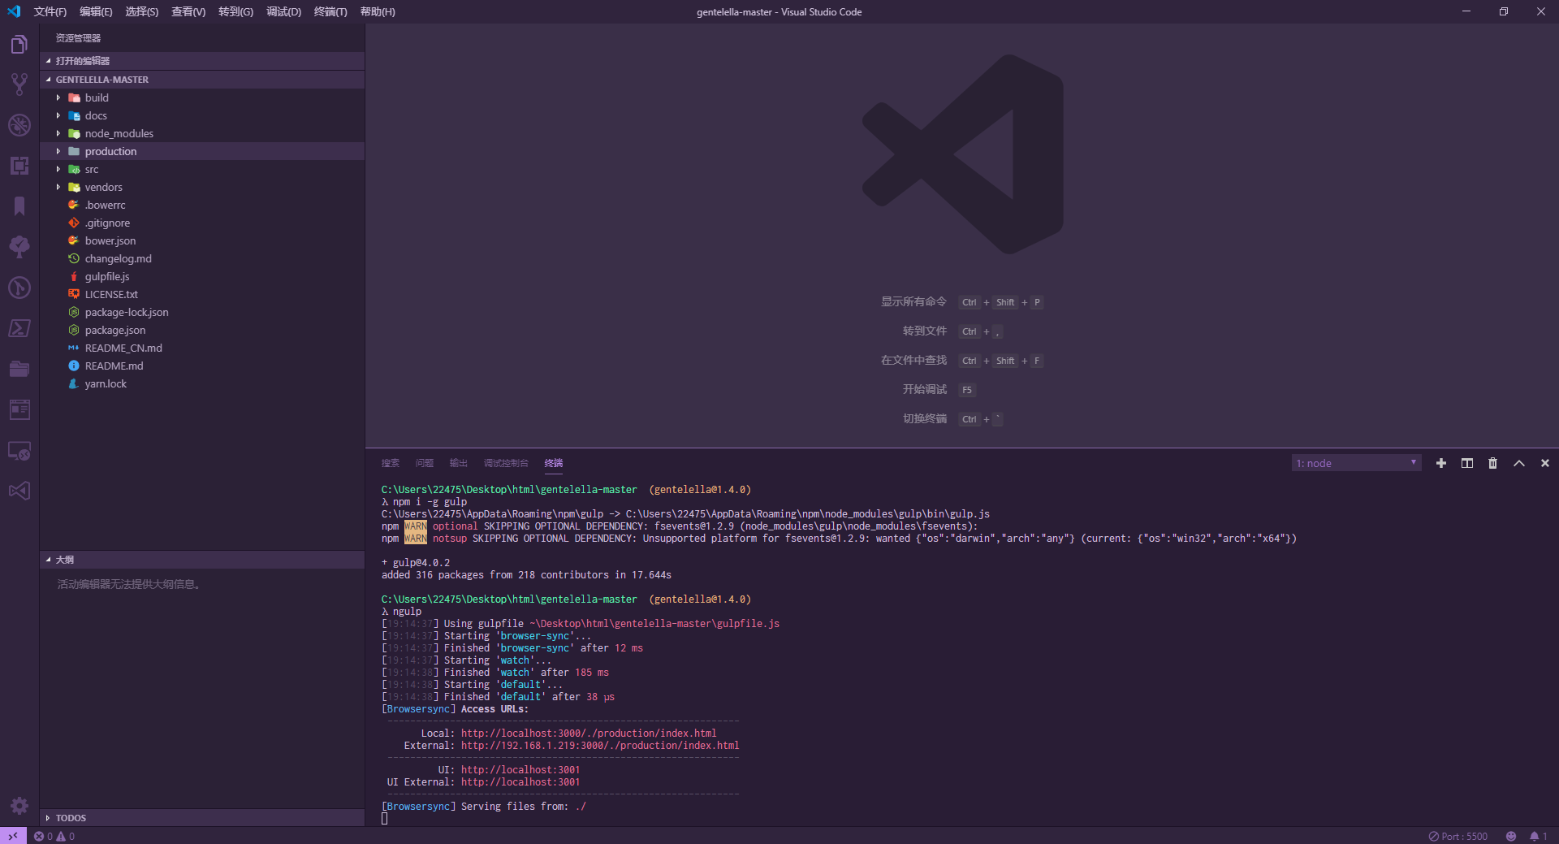Image resolution: width=1559 pixels, height=844 pixels.
Task: Switch to the 问题 panel tab
Action: pos(425,463)
